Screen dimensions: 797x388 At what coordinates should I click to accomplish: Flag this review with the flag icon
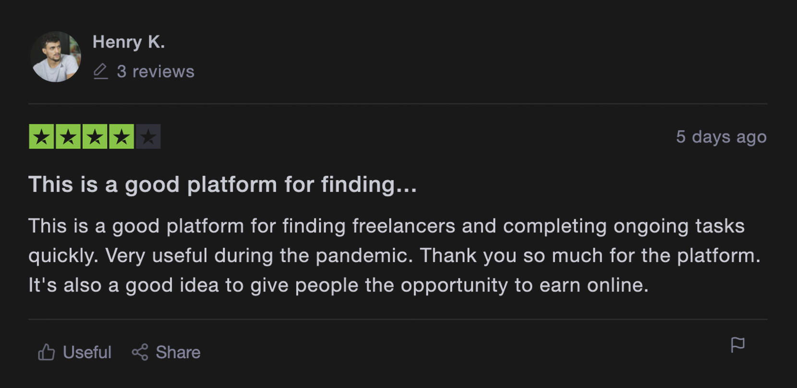737,345
